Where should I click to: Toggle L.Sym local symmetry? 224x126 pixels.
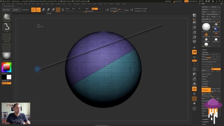point(194,57)
